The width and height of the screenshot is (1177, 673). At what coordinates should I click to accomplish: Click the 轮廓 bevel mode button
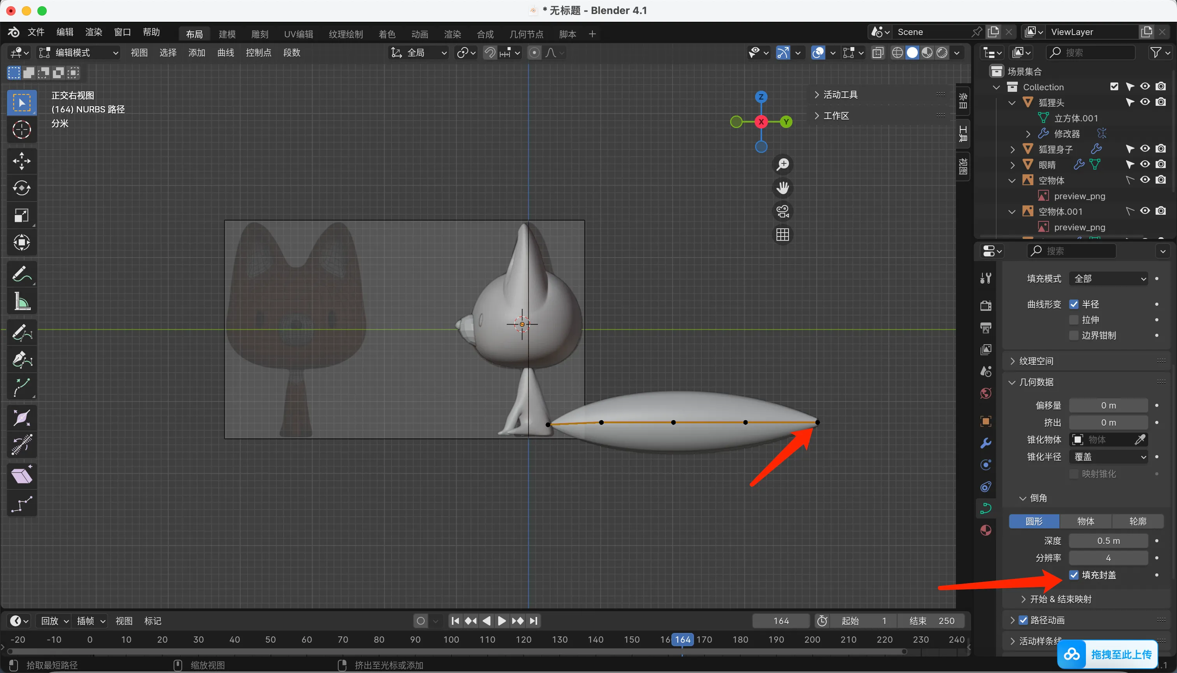1137,521
